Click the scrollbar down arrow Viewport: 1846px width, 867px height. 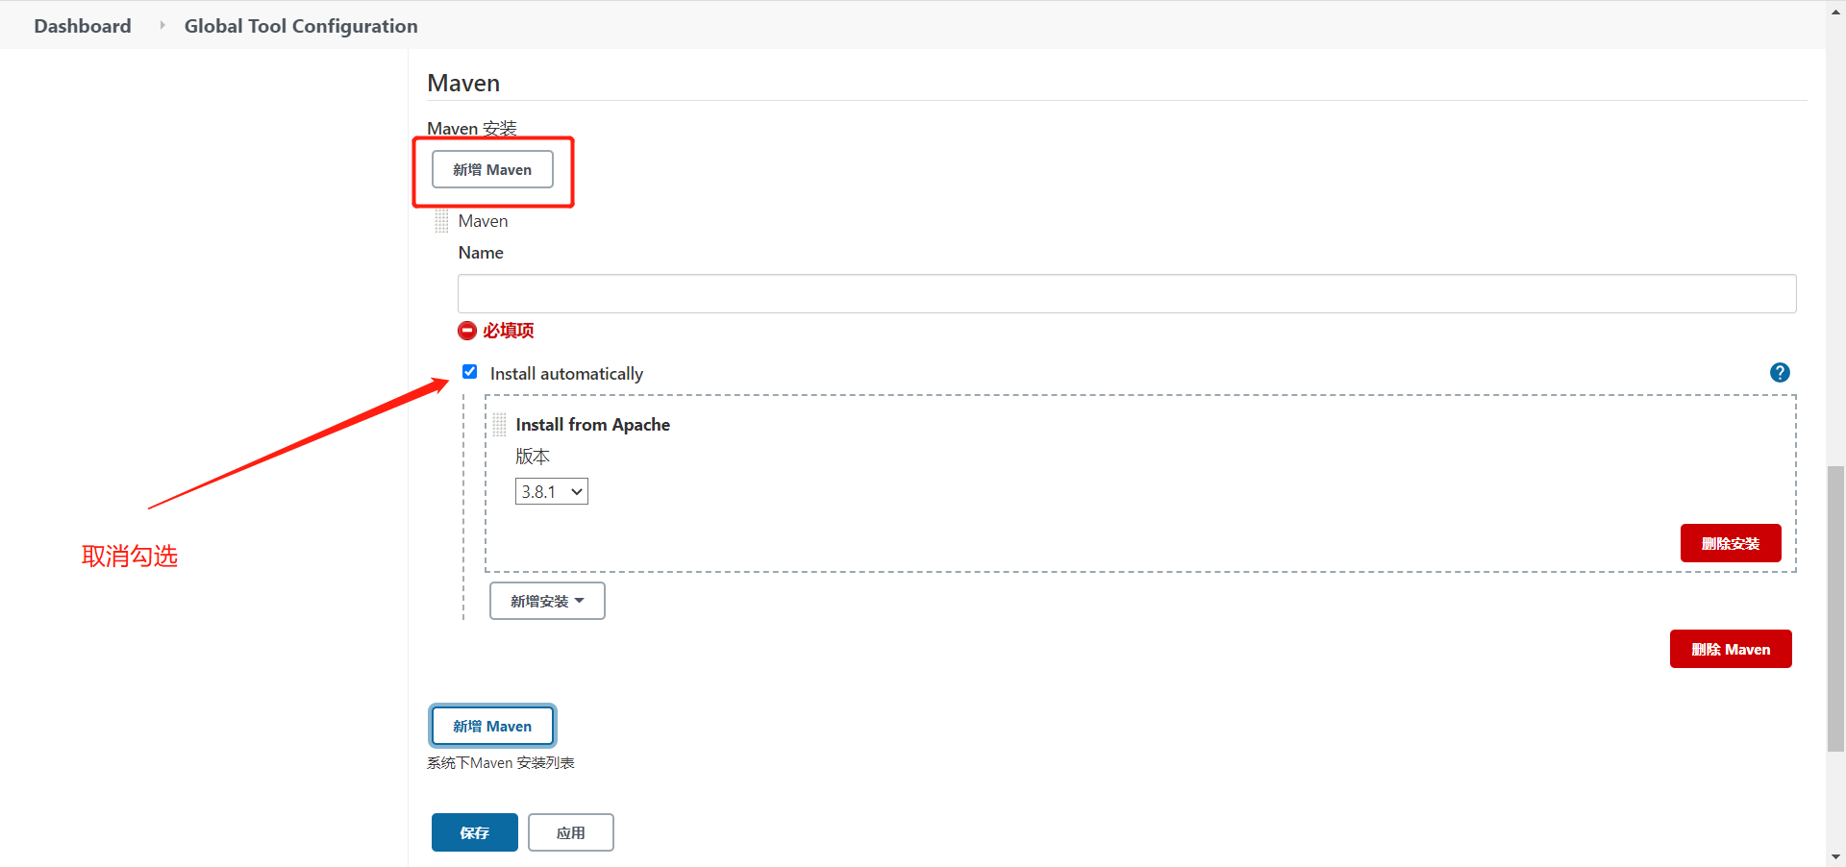1835,856
